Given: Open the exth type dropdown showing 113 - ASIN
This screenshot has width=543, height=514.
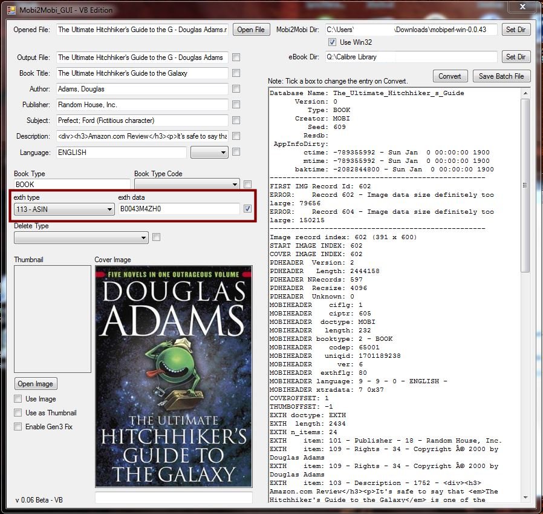Looking at the screenshot, I should pyautogui.click(x=64, y=209).
